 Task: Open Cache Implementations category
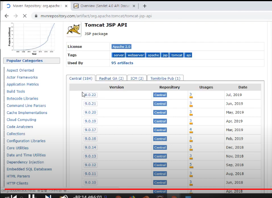pos(27,113)
